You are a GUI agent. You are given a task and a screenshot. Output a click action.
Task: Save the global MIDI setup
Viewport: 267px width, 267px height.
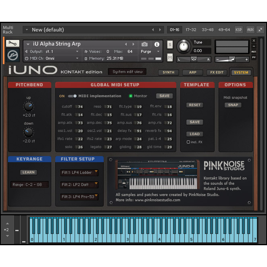165,96
